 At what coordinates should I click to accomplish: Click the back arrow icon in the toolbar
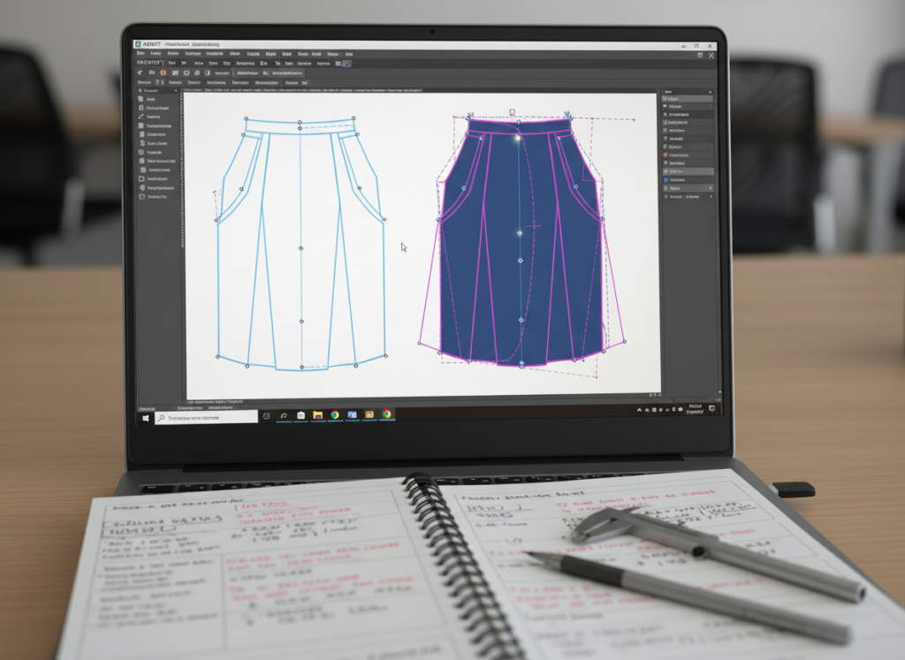[141, 72]
